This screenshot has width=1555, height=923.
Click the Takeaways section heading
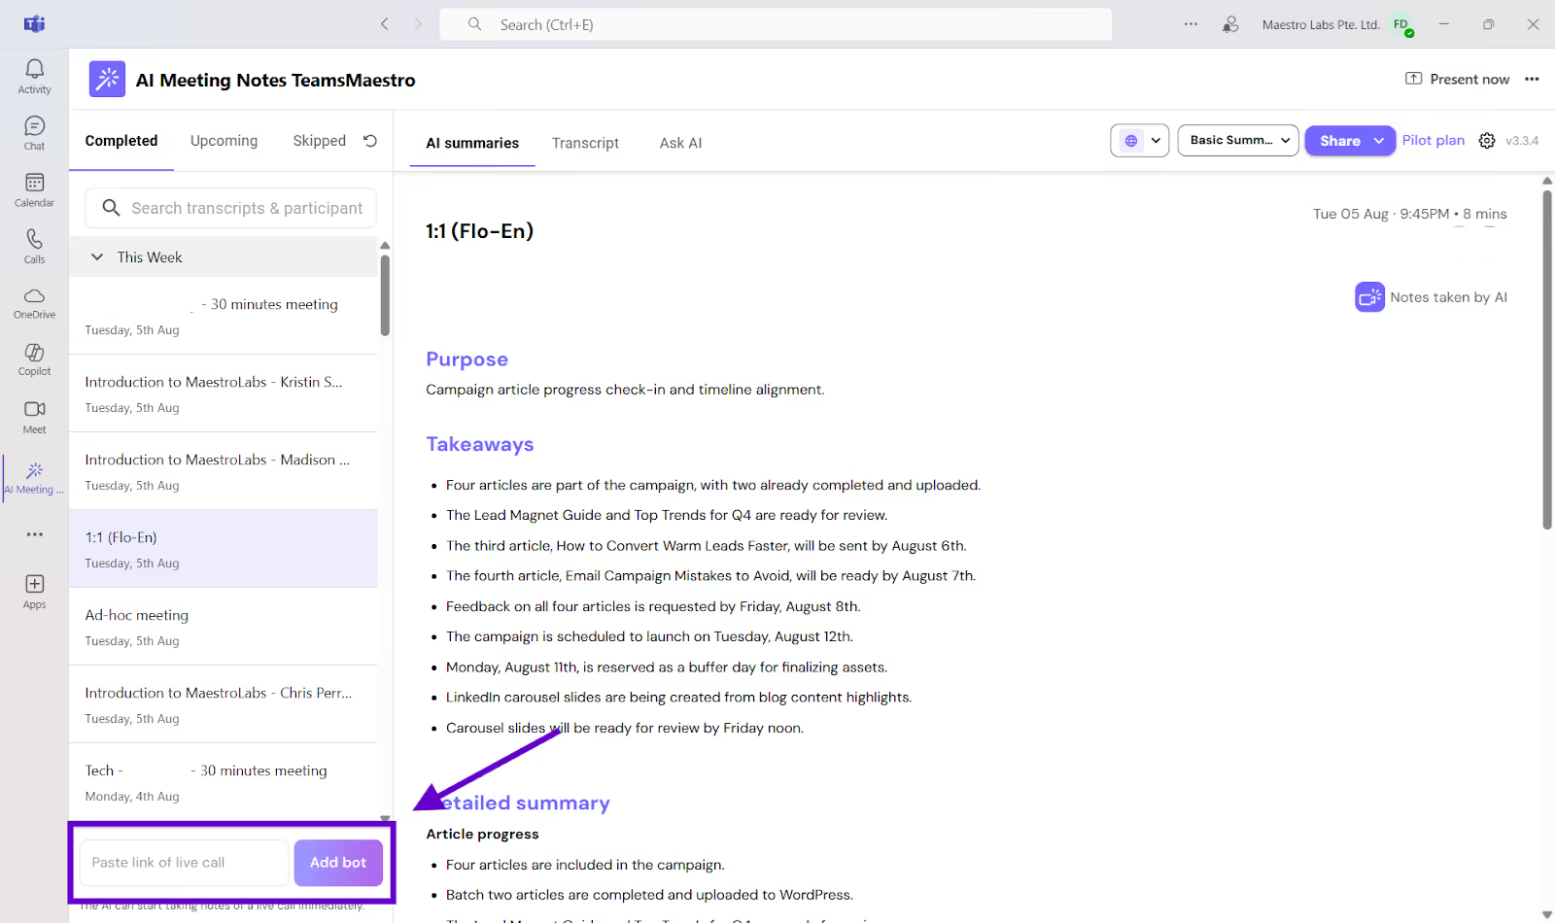coord(480,444)
